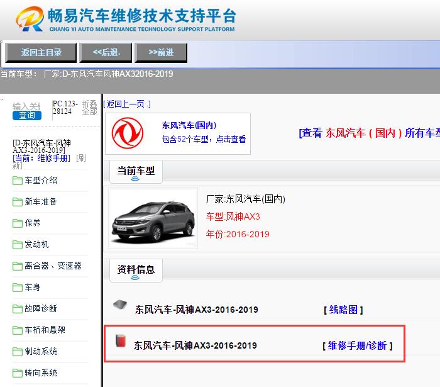Expand 发动机 tree item
440x387 pixels.
tap(36, 244)
